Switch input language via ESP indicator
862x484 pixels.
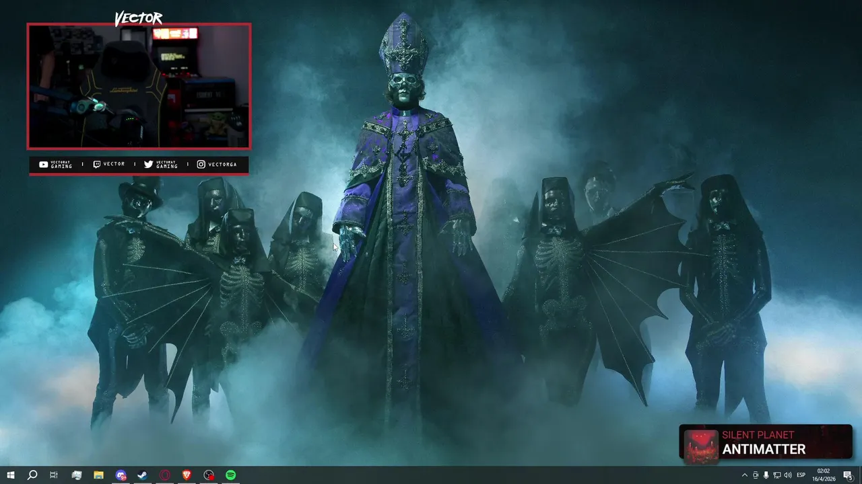click(801, 475)
